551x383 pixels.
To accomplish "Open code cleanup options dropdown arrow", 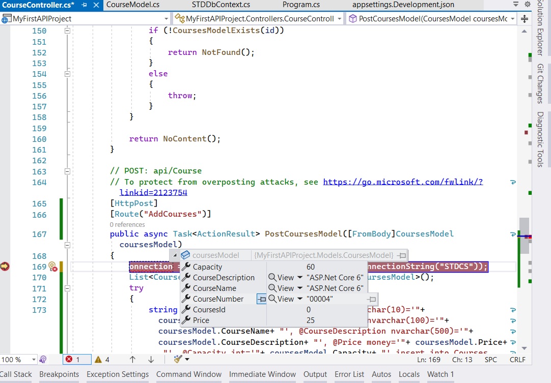I will point(187,360).
